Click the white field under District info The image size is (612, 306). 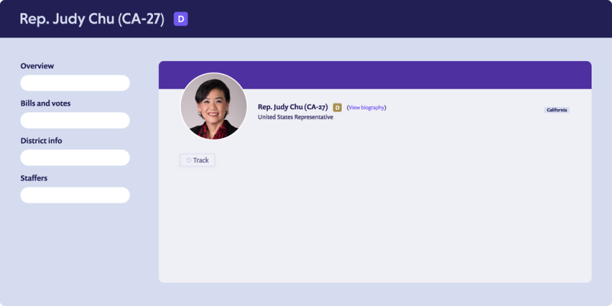point(75,157)
